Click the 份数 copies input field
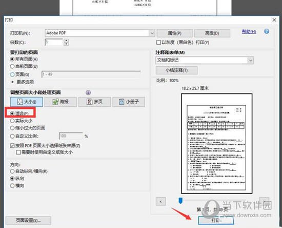282x228 pixels. tap(54, 42)
